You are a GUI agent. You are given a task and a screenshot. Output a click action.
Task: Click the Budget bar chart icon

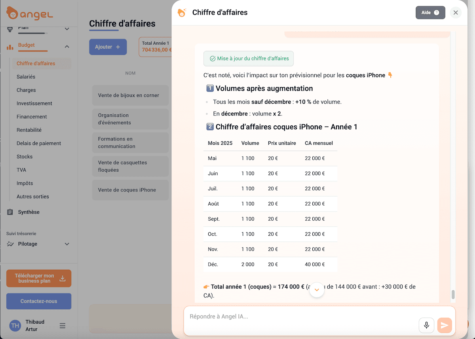pos(10,47)
